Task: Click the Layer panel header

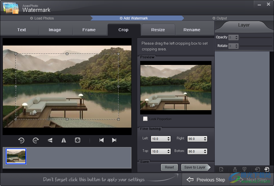Action: click(x=244, y=25)
